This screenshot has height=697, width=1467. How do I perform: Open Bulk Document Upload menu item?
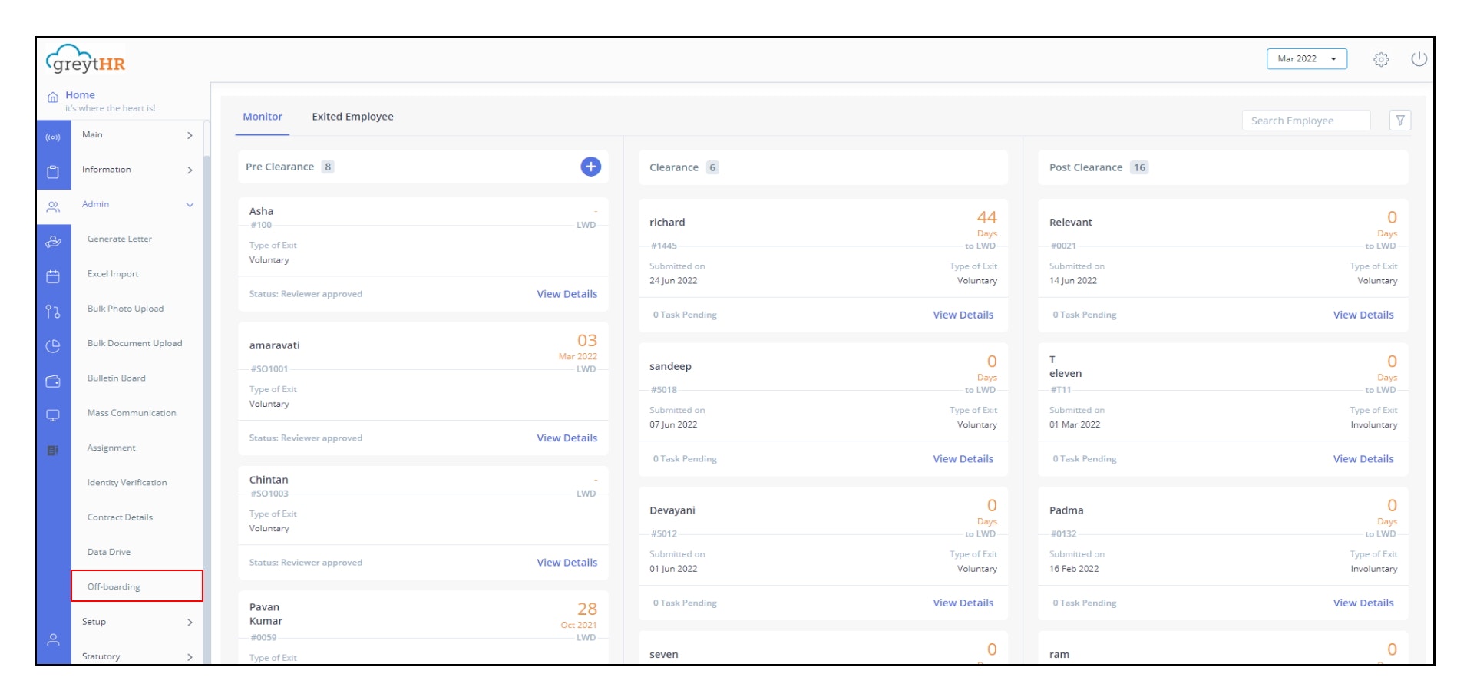pos(134,343)
